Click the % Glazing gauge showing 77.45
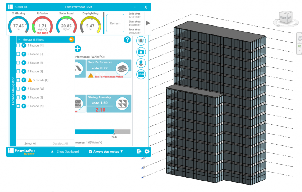 pyautogui.click(x=18, y=25)
